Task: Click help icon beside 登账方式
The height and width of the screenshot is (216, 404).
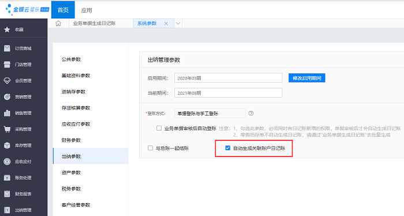Action: tap(251, 113)
